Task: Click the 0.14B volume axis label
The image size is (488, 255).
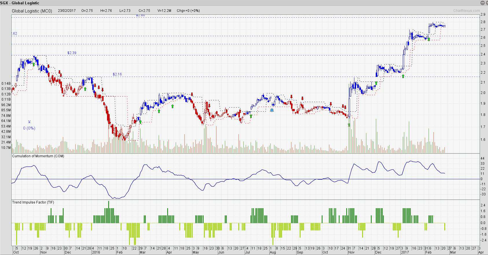Action: point(6,84)
